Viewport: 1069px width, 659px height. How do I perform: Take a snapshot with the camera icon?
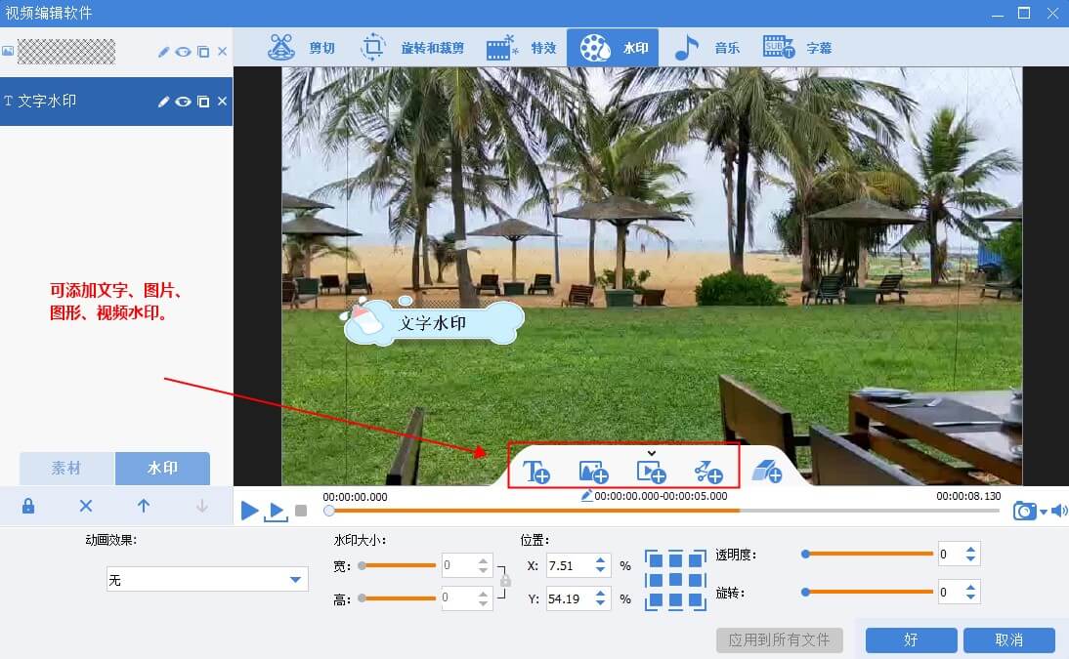click(1025, 511)
